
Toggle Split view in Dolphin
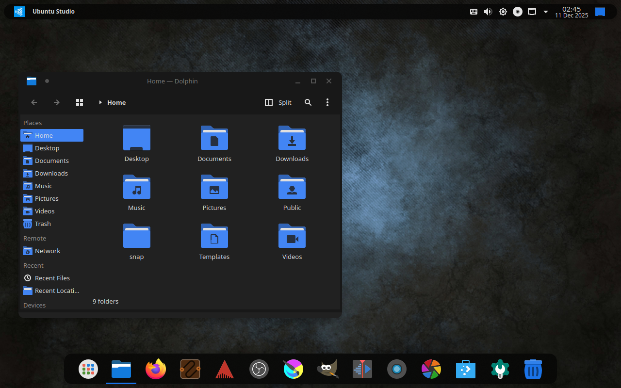(278, 102)
